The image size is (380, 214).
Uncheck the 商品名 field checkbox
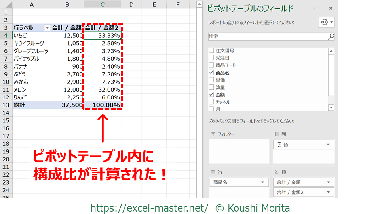coord(211,73)
